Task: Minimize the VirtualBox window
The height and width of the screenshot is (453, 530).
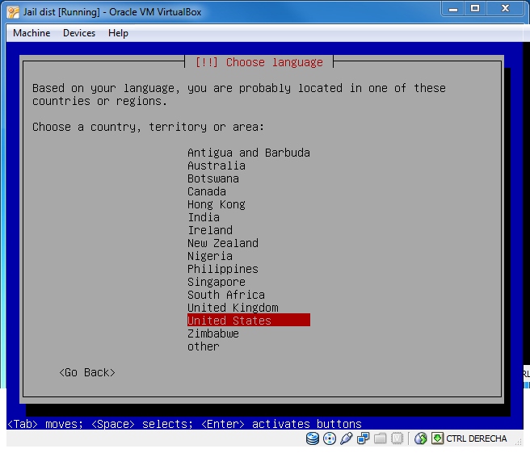Action: point(453,9)
